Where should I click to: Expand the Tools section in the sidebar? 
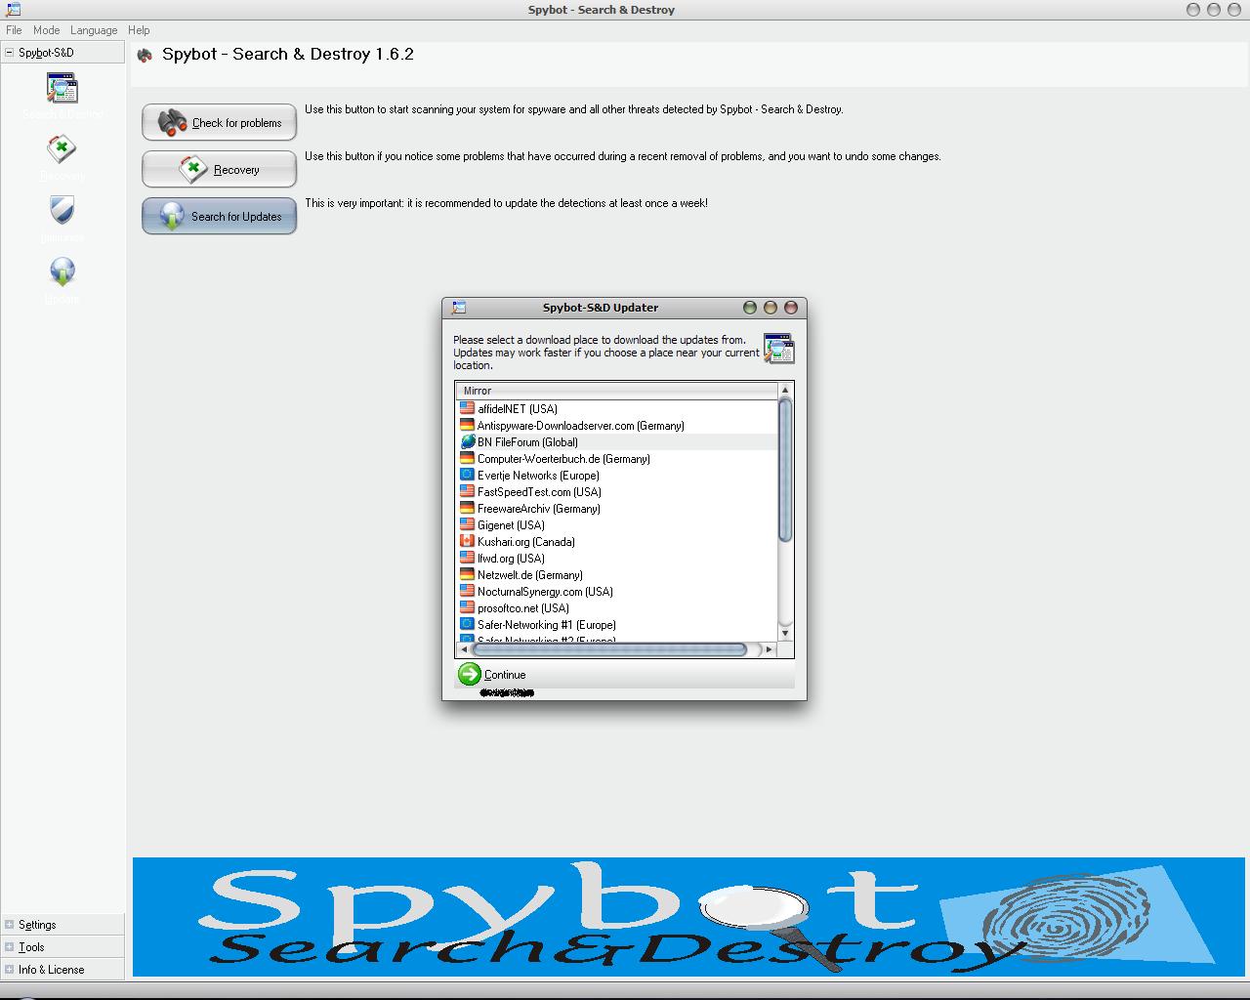[10, 947]
